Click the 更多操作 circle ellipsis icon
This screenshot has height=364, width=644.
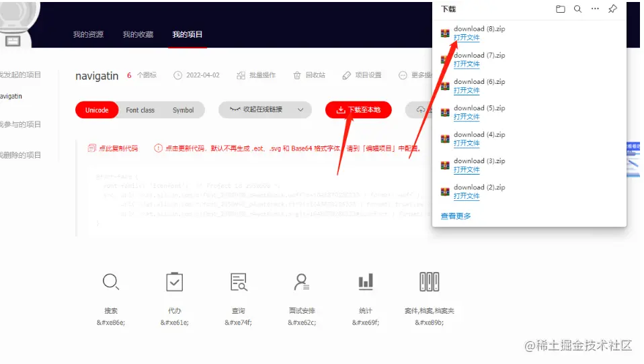(x=403, y=75)
